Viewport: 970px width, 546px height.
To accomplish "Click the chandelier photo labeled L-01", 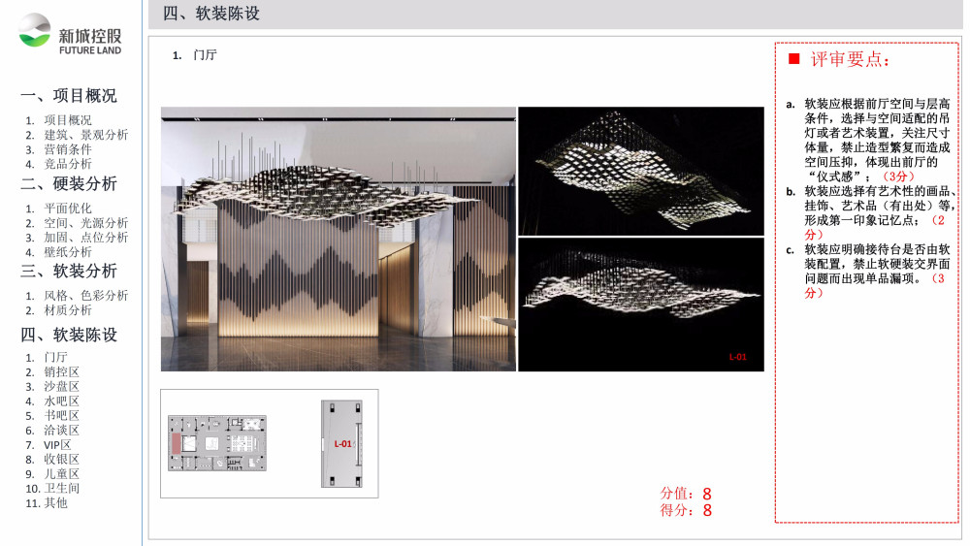I will (x=640, y=305).
